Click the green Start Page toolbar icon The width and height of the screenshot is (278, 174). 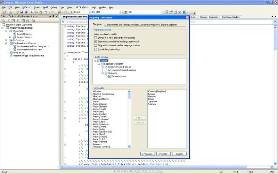(x=185, y=12)
